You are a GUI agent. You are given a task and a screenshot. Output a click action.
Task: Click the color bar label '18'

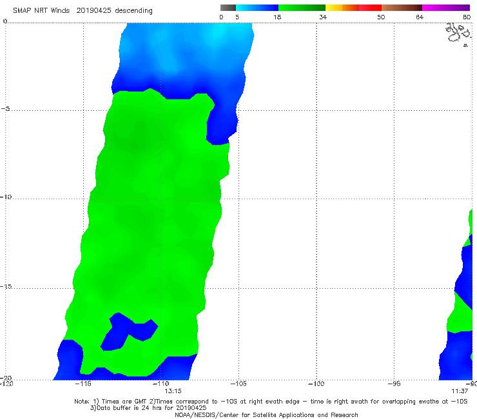point(277,17)
